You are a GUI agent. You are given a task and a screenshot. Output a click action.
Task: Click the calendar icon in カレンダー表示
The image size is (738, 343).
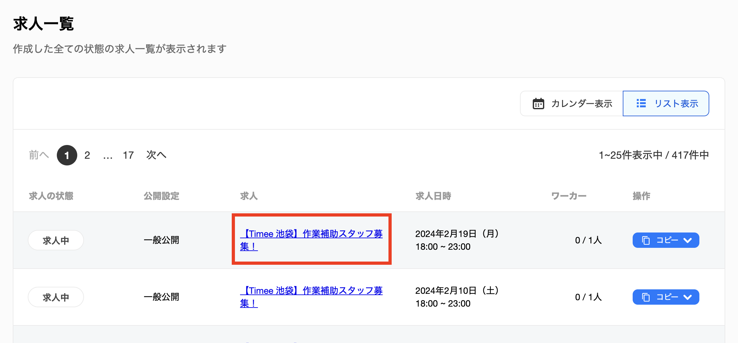point(538,103)
